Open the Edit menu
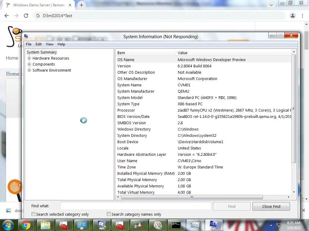This screenshot has width=309, height=231. coord(39,44)
